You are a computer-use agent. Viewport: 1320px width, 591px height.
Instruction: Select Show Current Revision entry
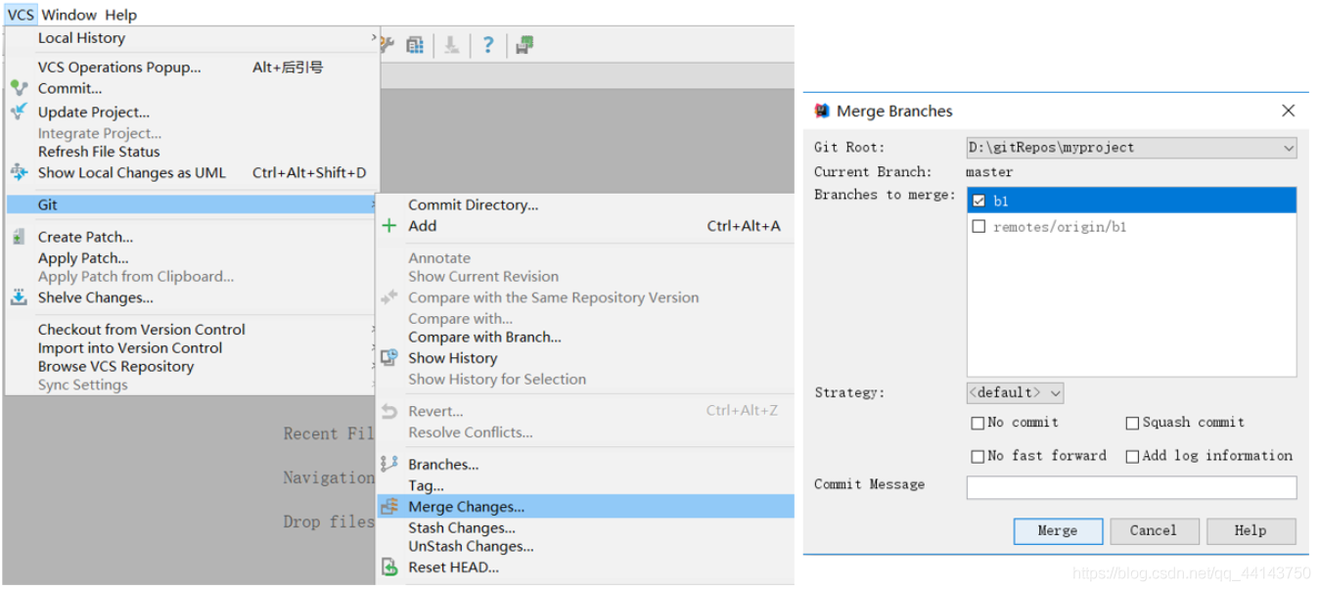click(x=483, y=277)
